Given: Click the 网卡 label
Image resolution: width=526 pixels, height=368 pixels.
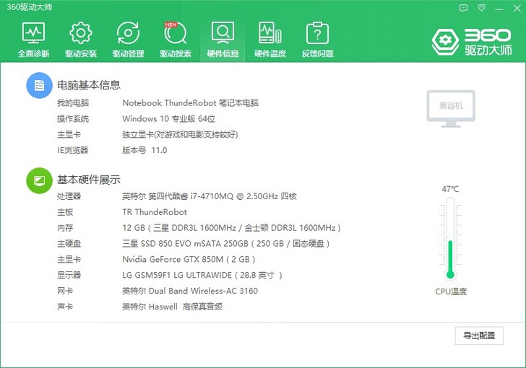Looking at the screenshot, I should click(65, 291).
